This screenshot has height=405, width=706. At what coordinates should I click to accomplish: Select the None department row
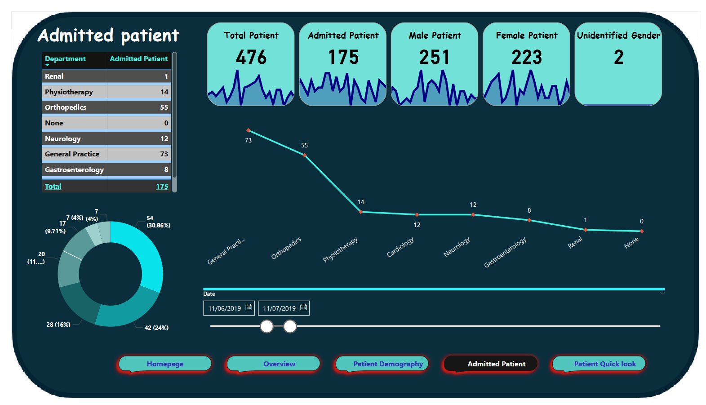click(x=107, y=123)
